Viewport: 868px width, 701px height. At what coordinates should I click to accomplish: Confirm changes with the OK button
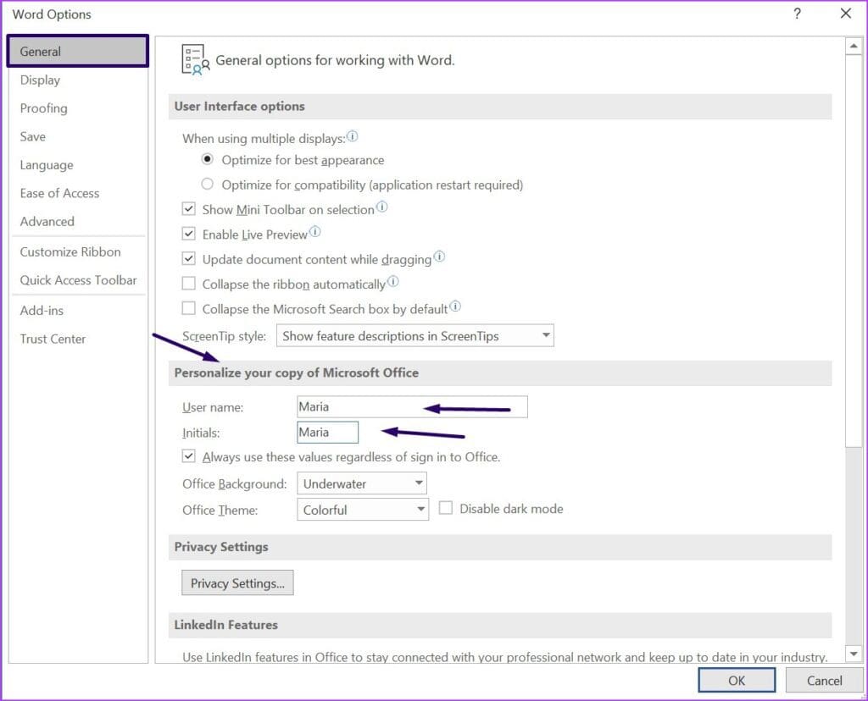737,681
